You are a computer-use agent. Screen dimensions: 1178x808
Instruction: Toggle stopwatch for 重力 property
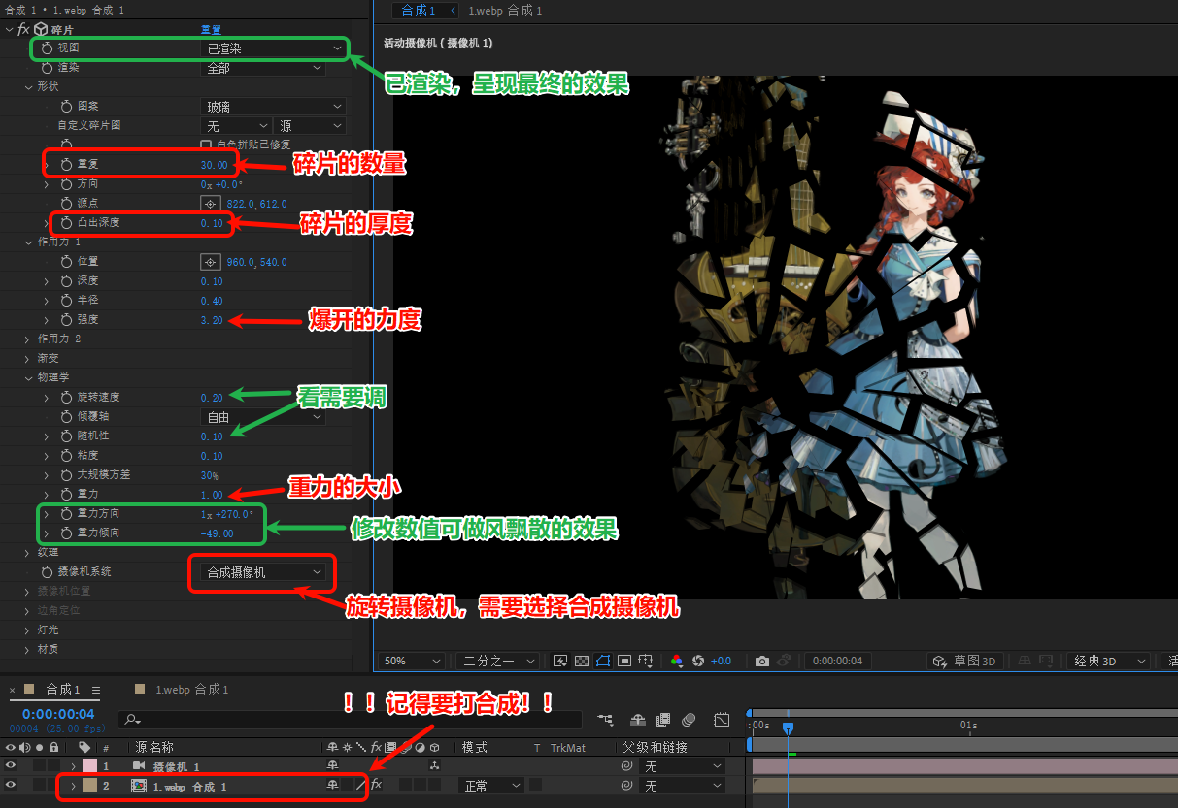pyautogui.click(x=66, y=495)
